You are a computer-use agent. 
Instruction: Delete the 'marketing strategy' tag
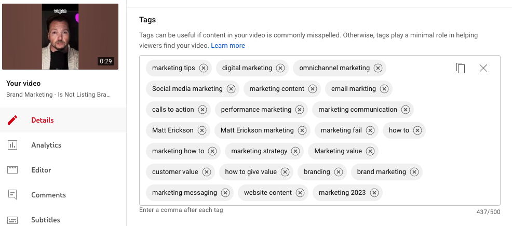[295, 151]
